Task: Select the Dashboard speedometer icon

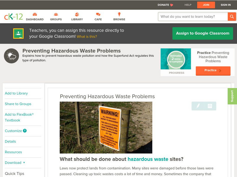Action: pos(36,14)
